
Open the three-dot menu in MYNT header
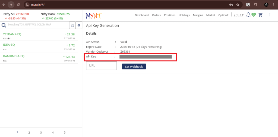pos(270,15)
